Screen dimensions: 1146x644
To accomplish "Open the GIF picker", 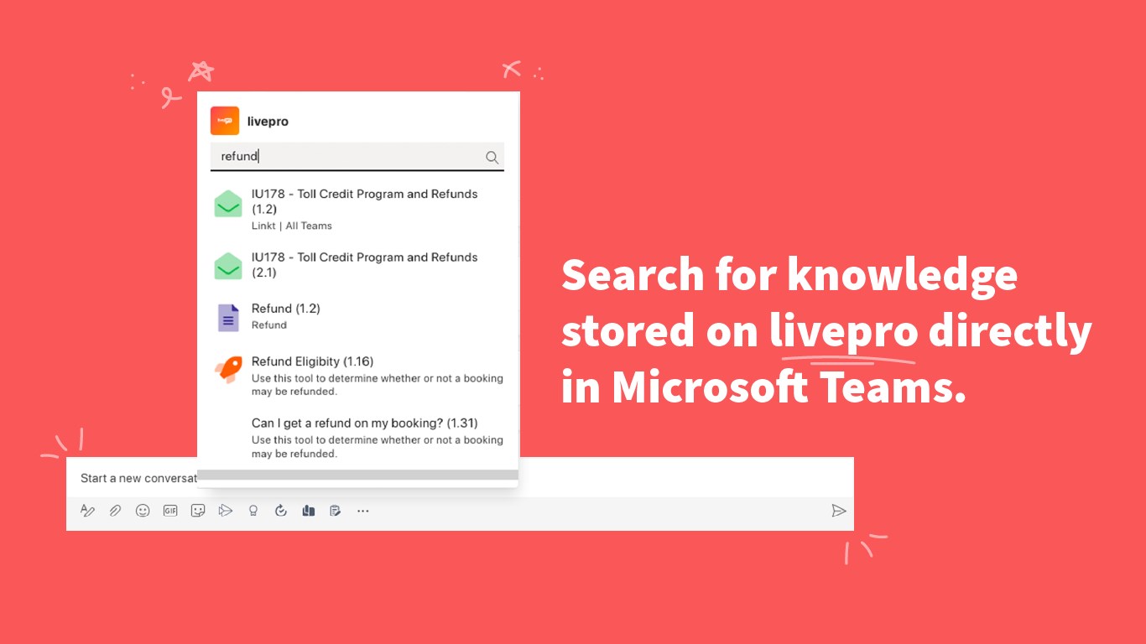I will 170,510.
